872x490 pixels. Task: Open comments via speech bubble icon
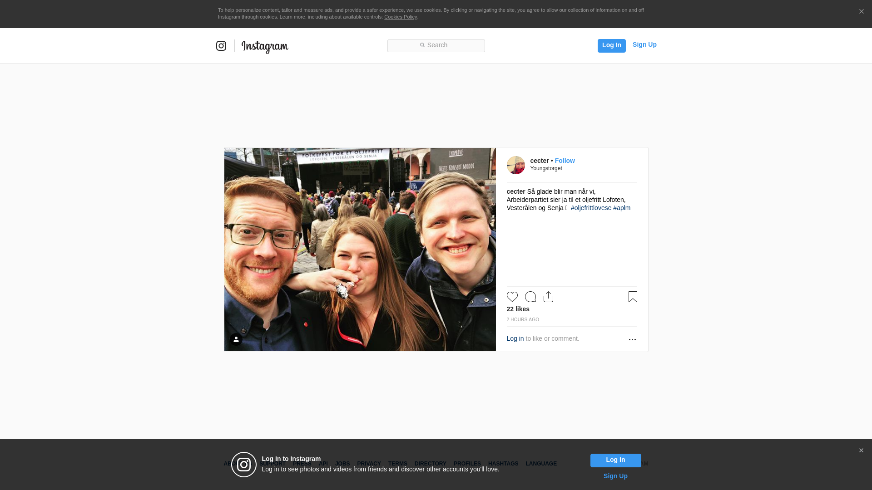pos(530,297)
